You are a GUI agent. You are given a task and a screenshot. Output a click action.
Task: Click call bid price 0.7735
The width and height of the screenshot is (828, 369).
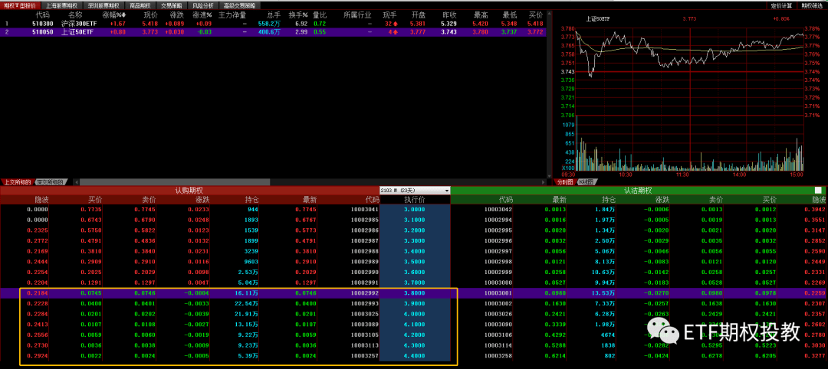(92, 209)
